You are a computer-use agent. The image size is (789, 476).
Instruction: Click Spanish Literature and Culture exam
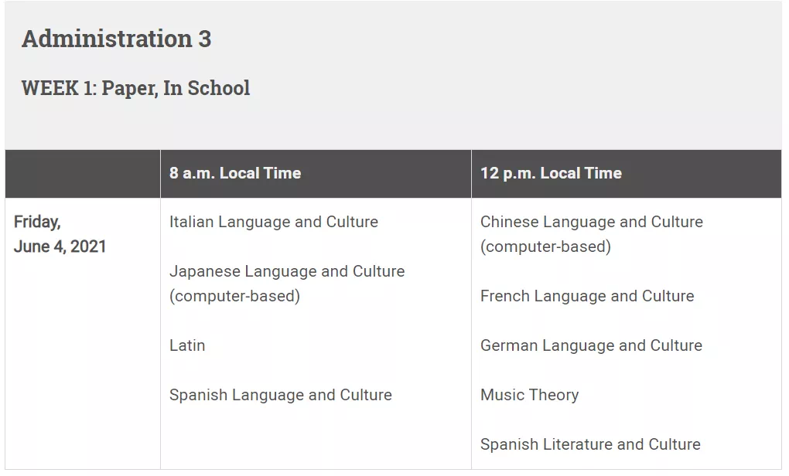click(590, 444)
